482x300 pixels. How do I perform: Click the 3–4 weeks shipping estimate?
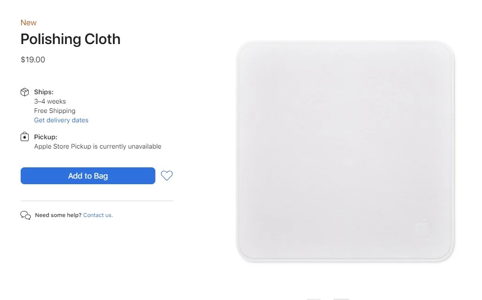point(50,101)
